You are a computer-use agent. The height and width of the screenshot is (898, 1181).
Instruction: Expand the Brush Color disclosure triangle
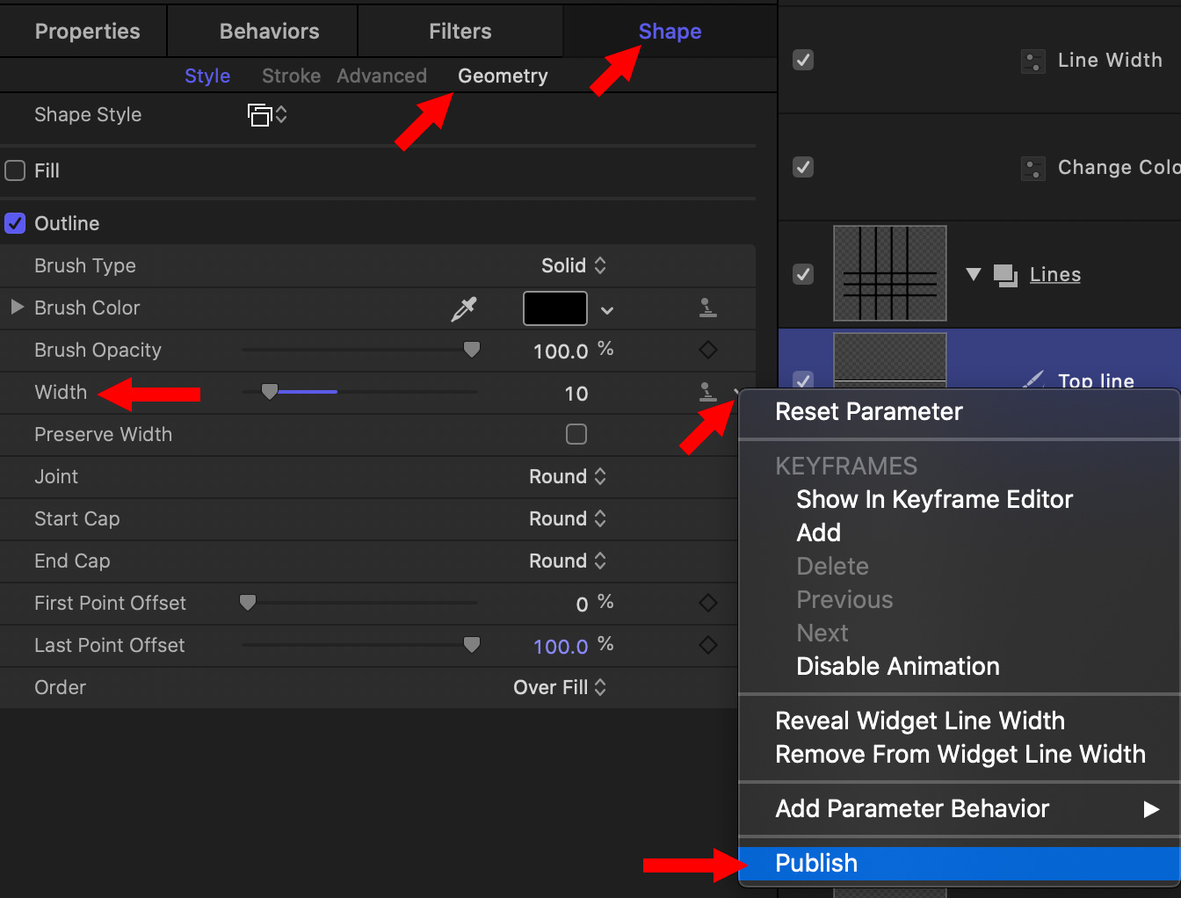pyautogui.click(x=17, y=308)
